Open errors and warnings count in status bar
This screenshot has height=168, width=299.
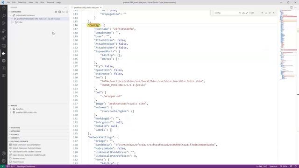[11, 166]
